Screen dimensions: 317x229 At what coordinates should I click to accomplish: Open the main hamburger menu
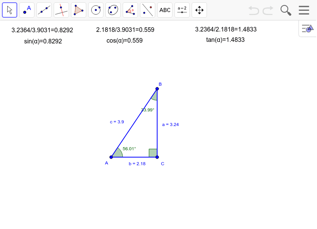(304, 10)
